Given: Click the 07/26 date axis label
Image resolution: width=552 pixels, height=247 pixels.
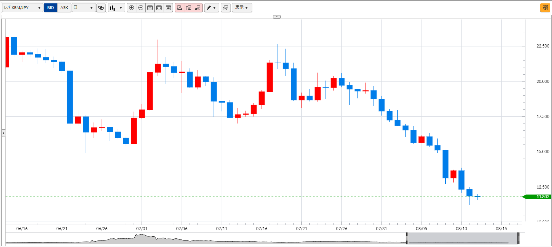Looking at the screenshot, I should pos(341,228).
